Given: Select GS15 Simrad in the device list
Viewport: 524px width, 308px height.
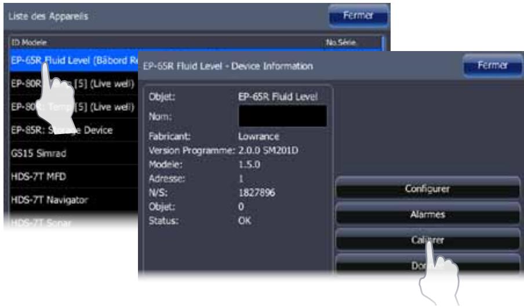Looking at the screenshot, I should pos(74,153).
